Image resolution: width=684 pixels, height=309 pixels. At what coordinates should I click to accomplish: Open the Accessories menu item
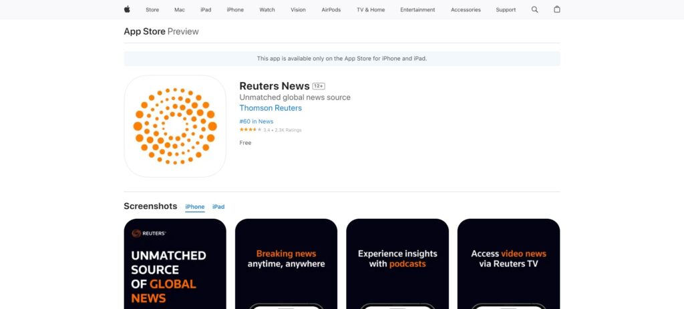point(466,9)
